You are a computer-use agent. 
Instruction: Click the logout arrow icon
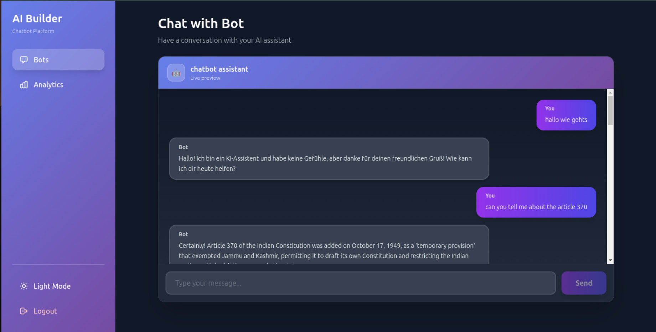(24, 311)
